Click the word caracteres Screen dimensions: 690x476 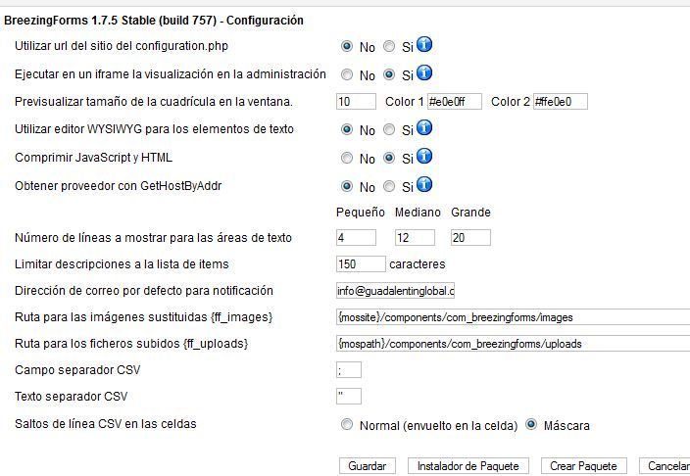pos(418,264)
